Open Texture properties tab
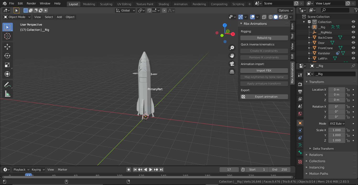Viewport: 358px width, 185px height. click(300, 162)
